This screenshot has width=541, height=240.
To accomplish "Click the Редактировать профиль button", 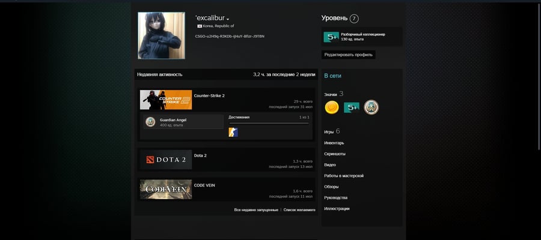I will pos(349,55).
